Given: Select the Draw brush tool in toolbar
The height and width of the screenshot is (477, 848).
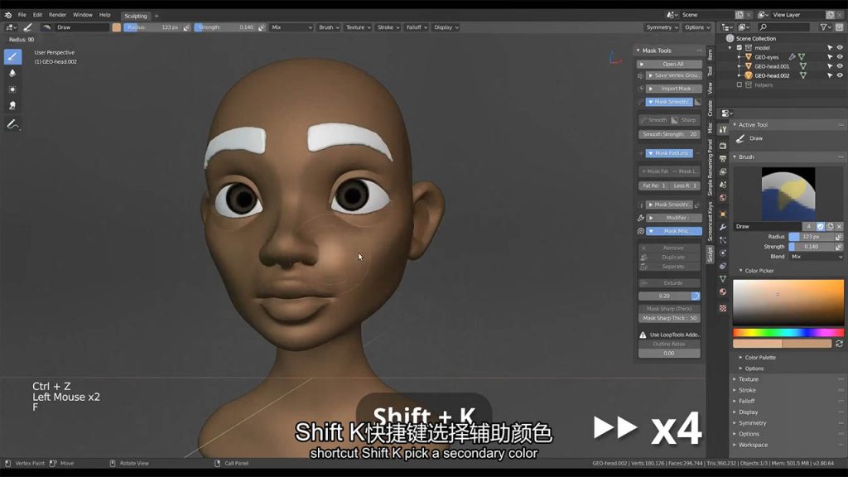Looking at the screenshot, I should tap(12, 56).
